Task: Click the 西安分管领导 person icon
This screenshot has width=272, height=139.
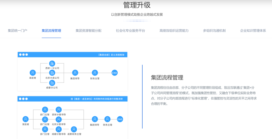Action: click(x=59, y=110)
